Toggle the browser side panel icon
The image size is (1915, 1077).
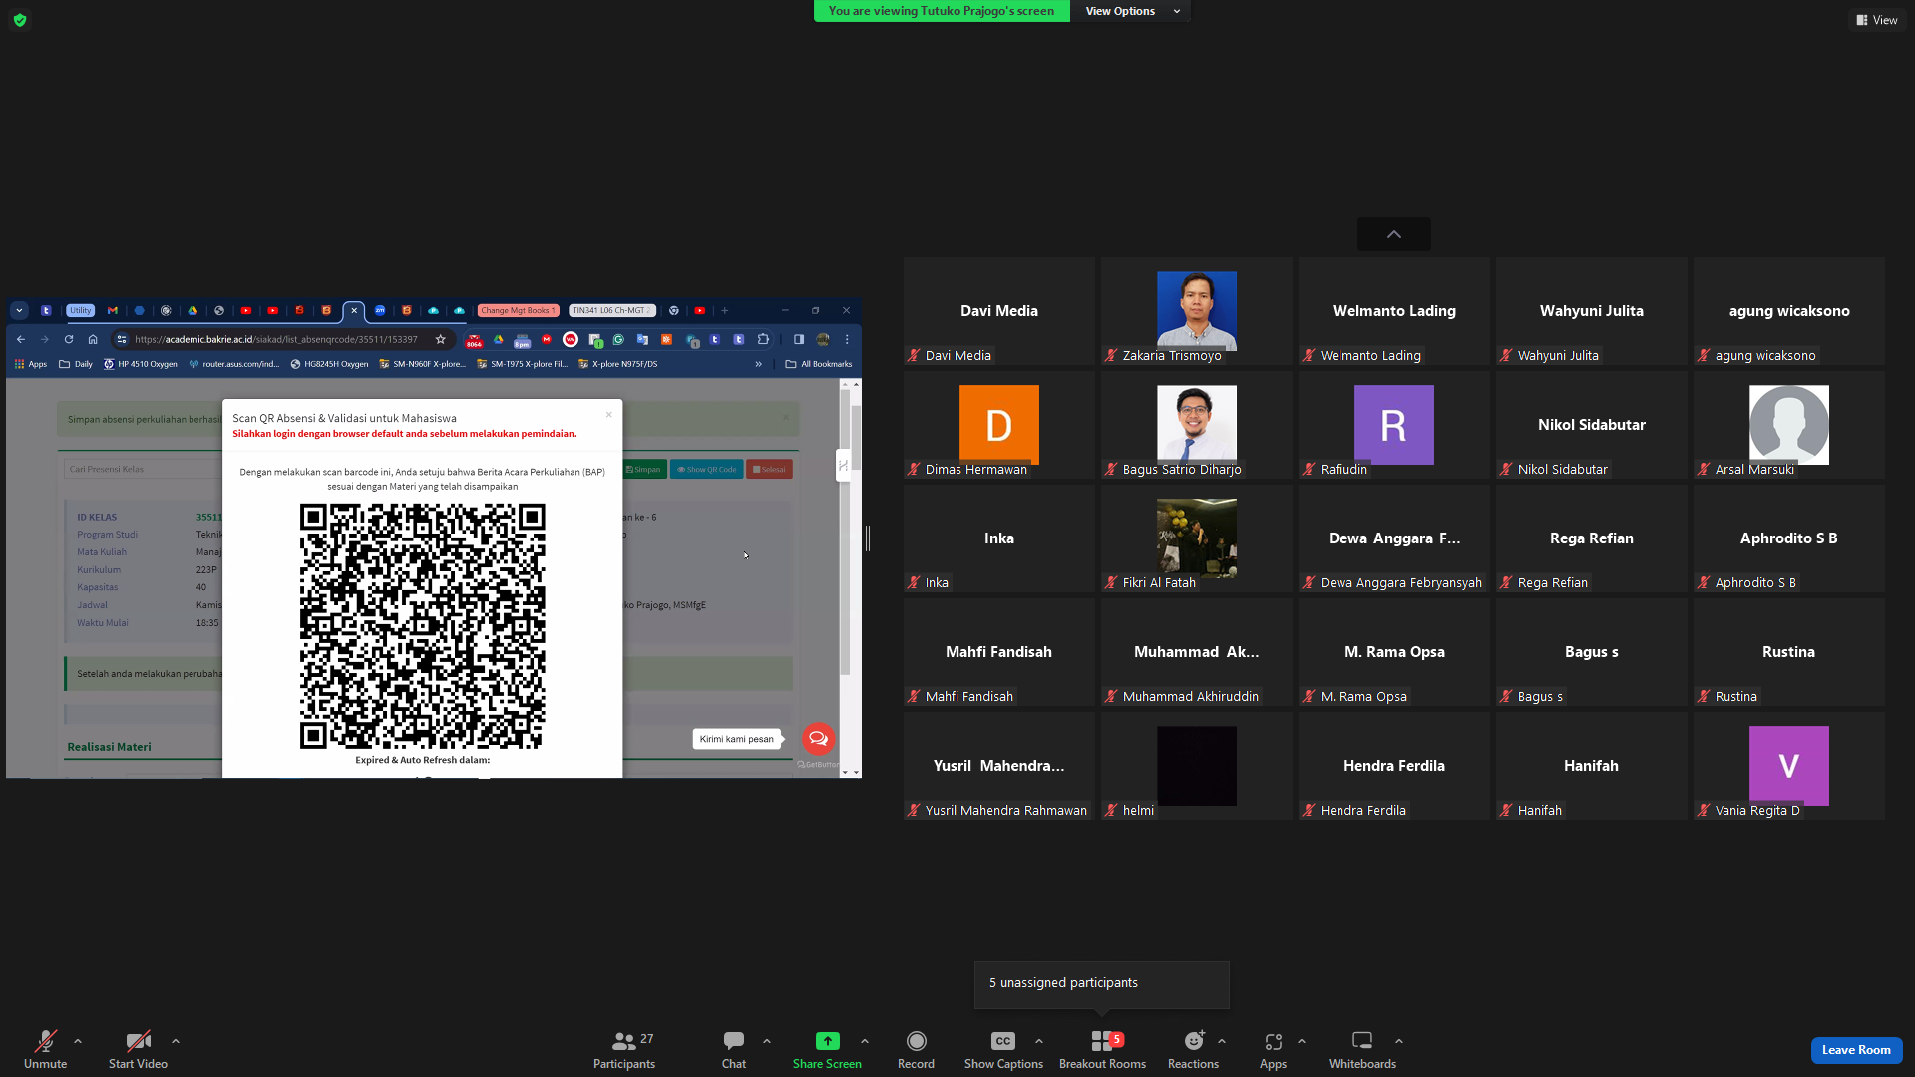pyautogui.click(x=799, y=339)
